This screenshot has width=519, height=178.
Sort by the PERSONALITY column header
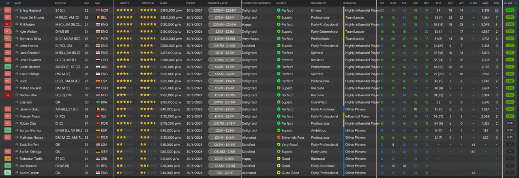click(320, 3)
